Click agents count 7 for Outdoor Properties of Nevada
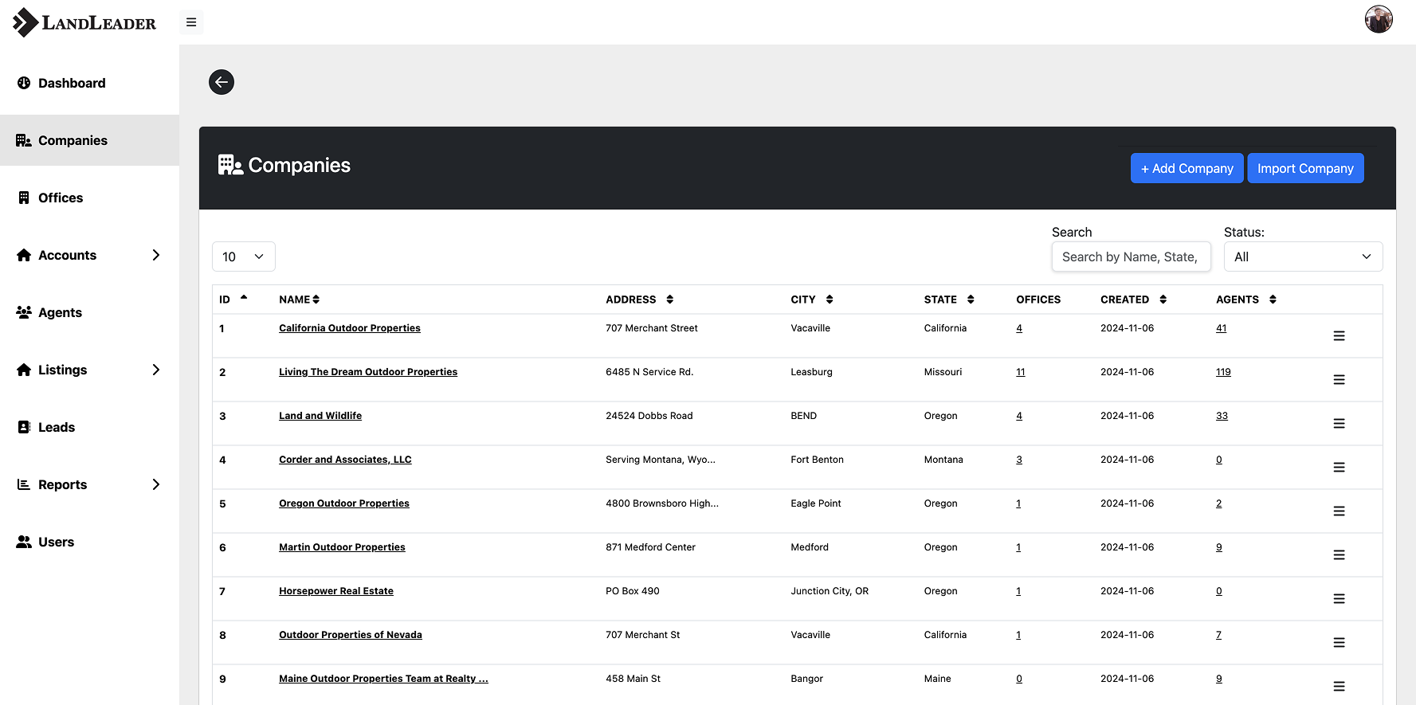This screenshot has height=705, width=1416. (x=1218, y=635)
